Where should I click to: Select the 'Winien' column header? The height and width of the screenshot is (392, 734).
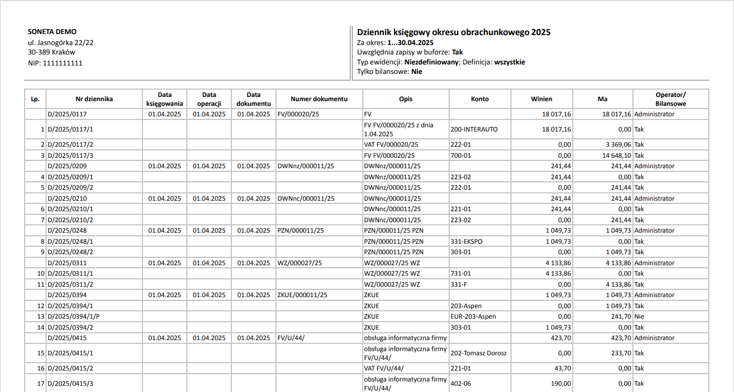pyautogui.click(x=541, y=99)
